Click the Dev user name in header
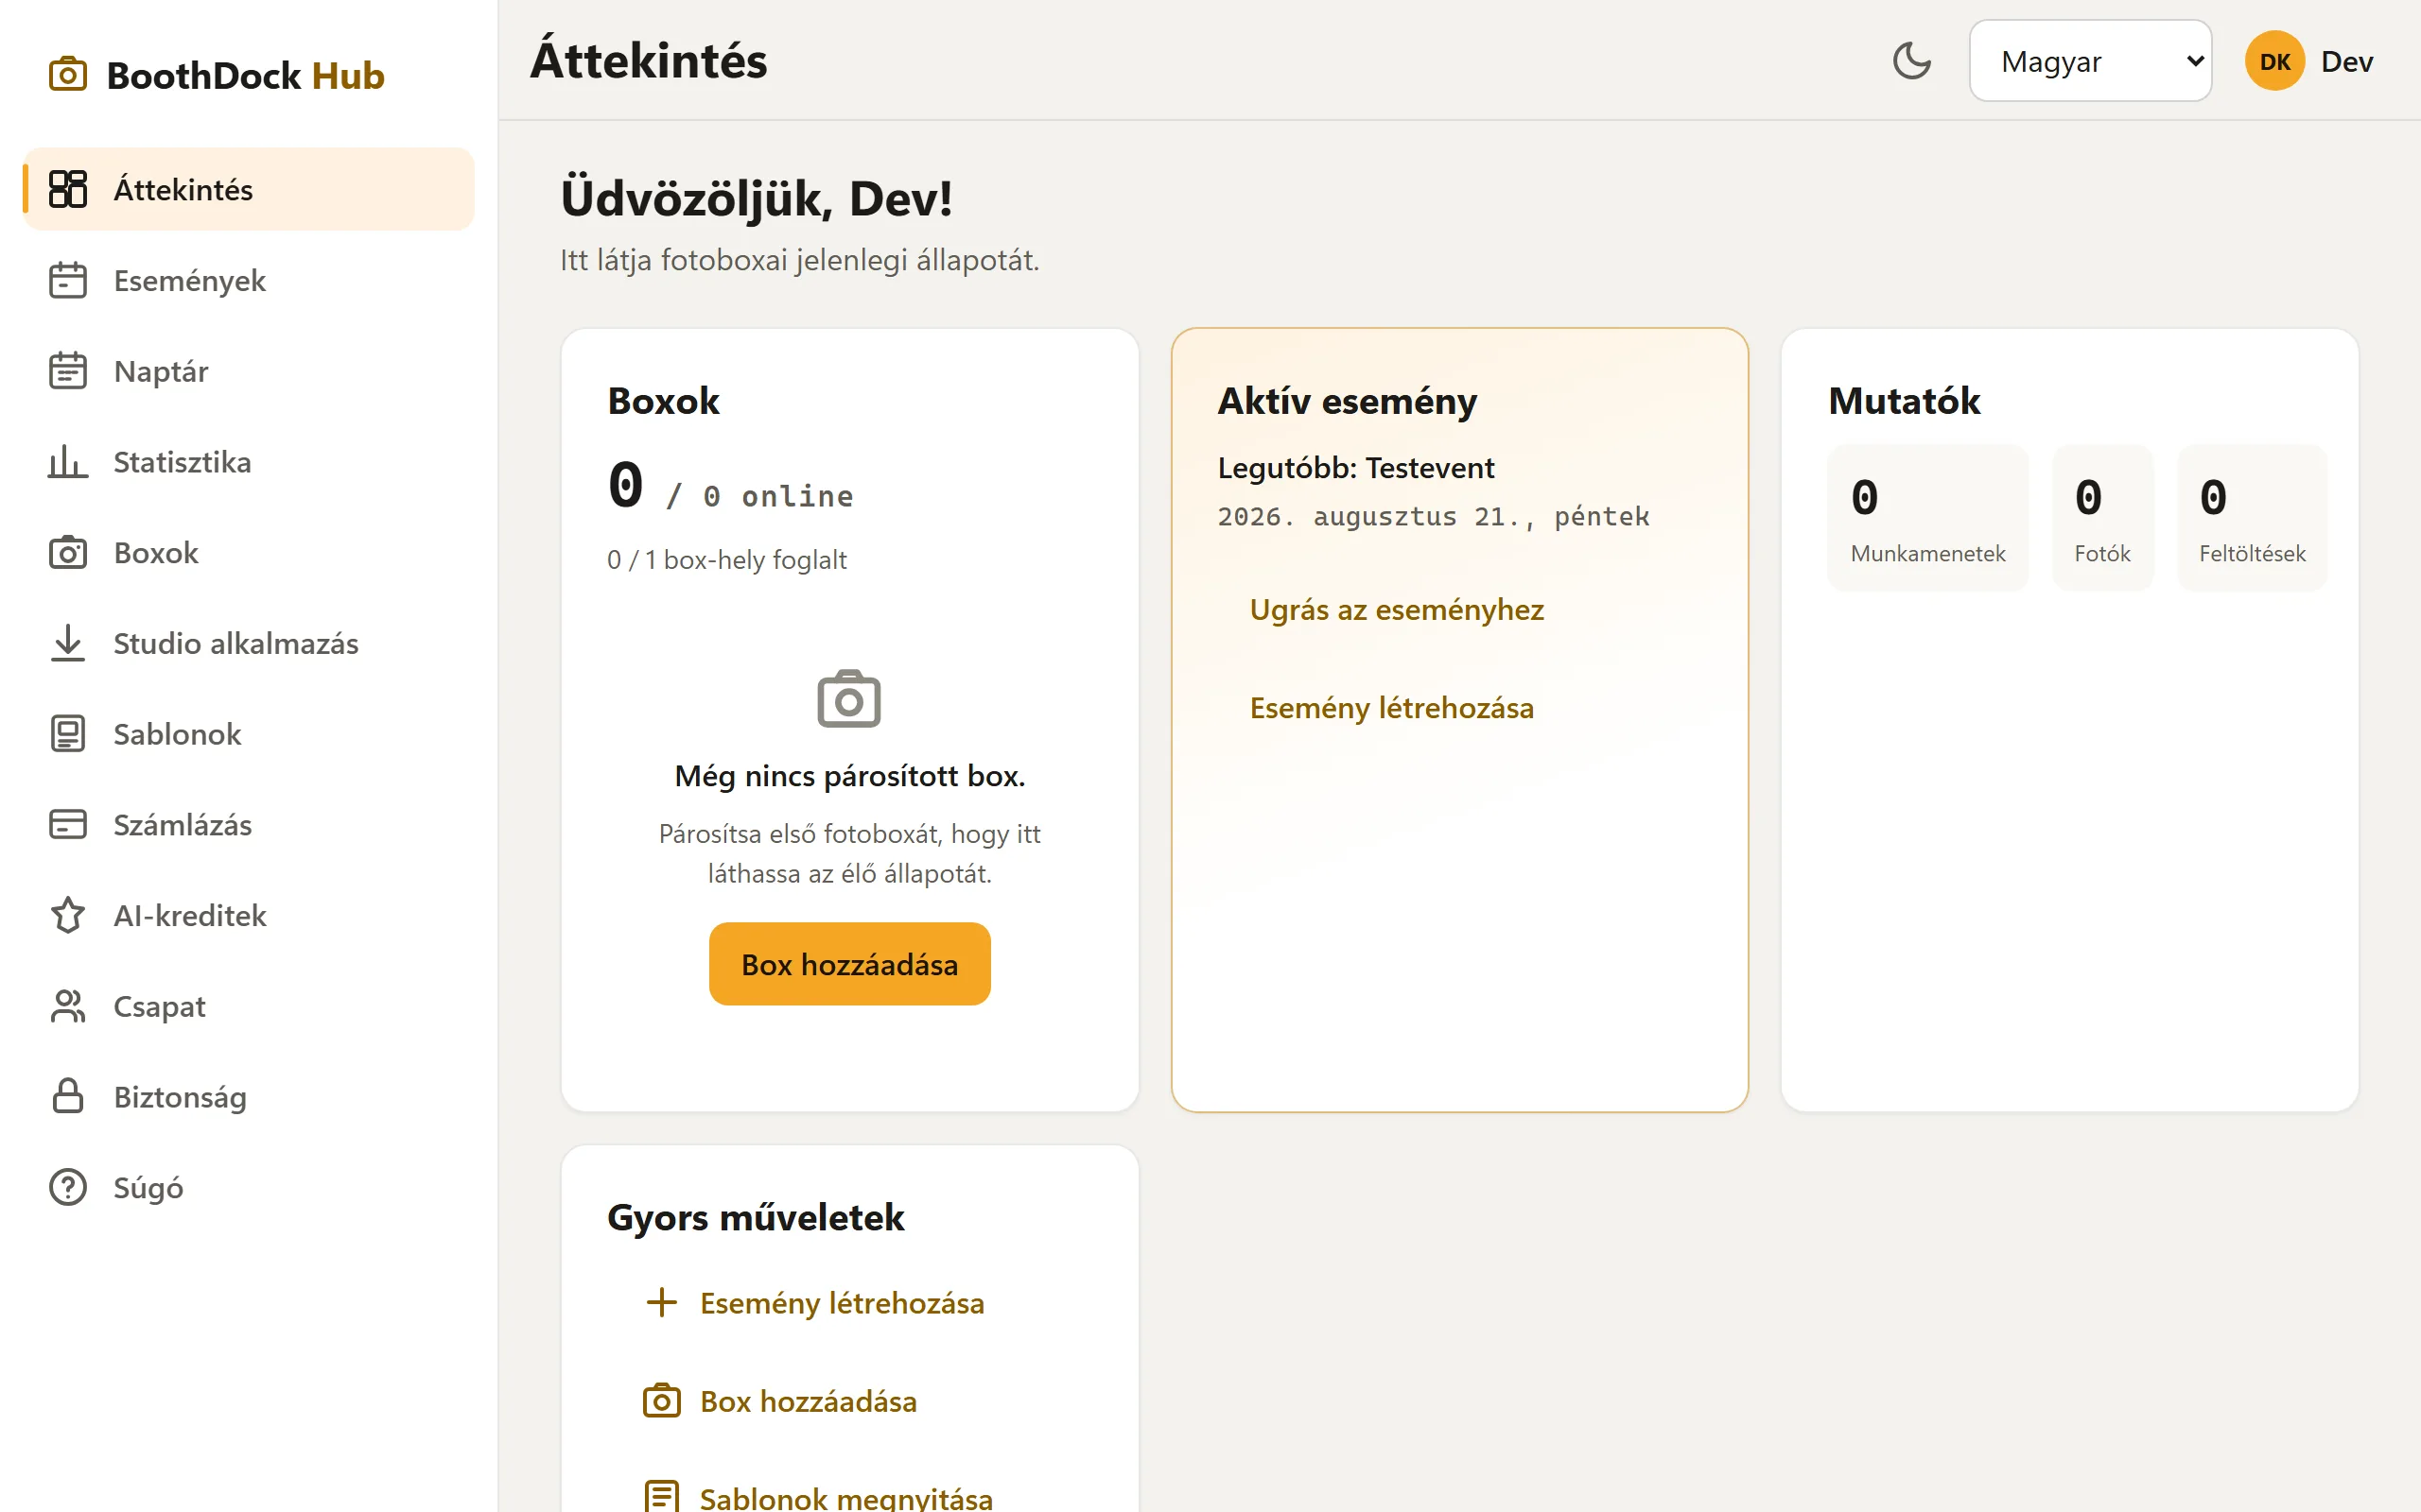 (2347, 62)
